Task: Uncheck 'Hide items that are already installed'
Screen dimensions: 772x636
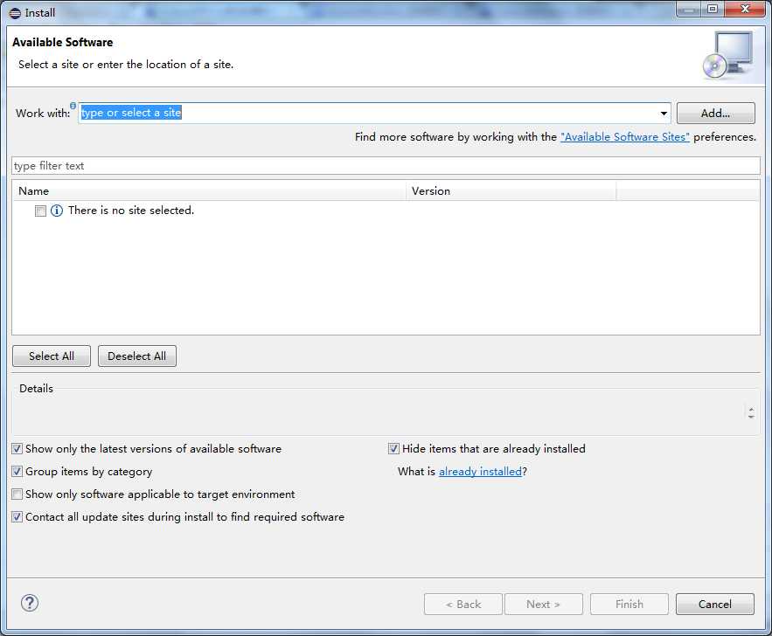Action: pyautogui.click(x=393, y=448)
